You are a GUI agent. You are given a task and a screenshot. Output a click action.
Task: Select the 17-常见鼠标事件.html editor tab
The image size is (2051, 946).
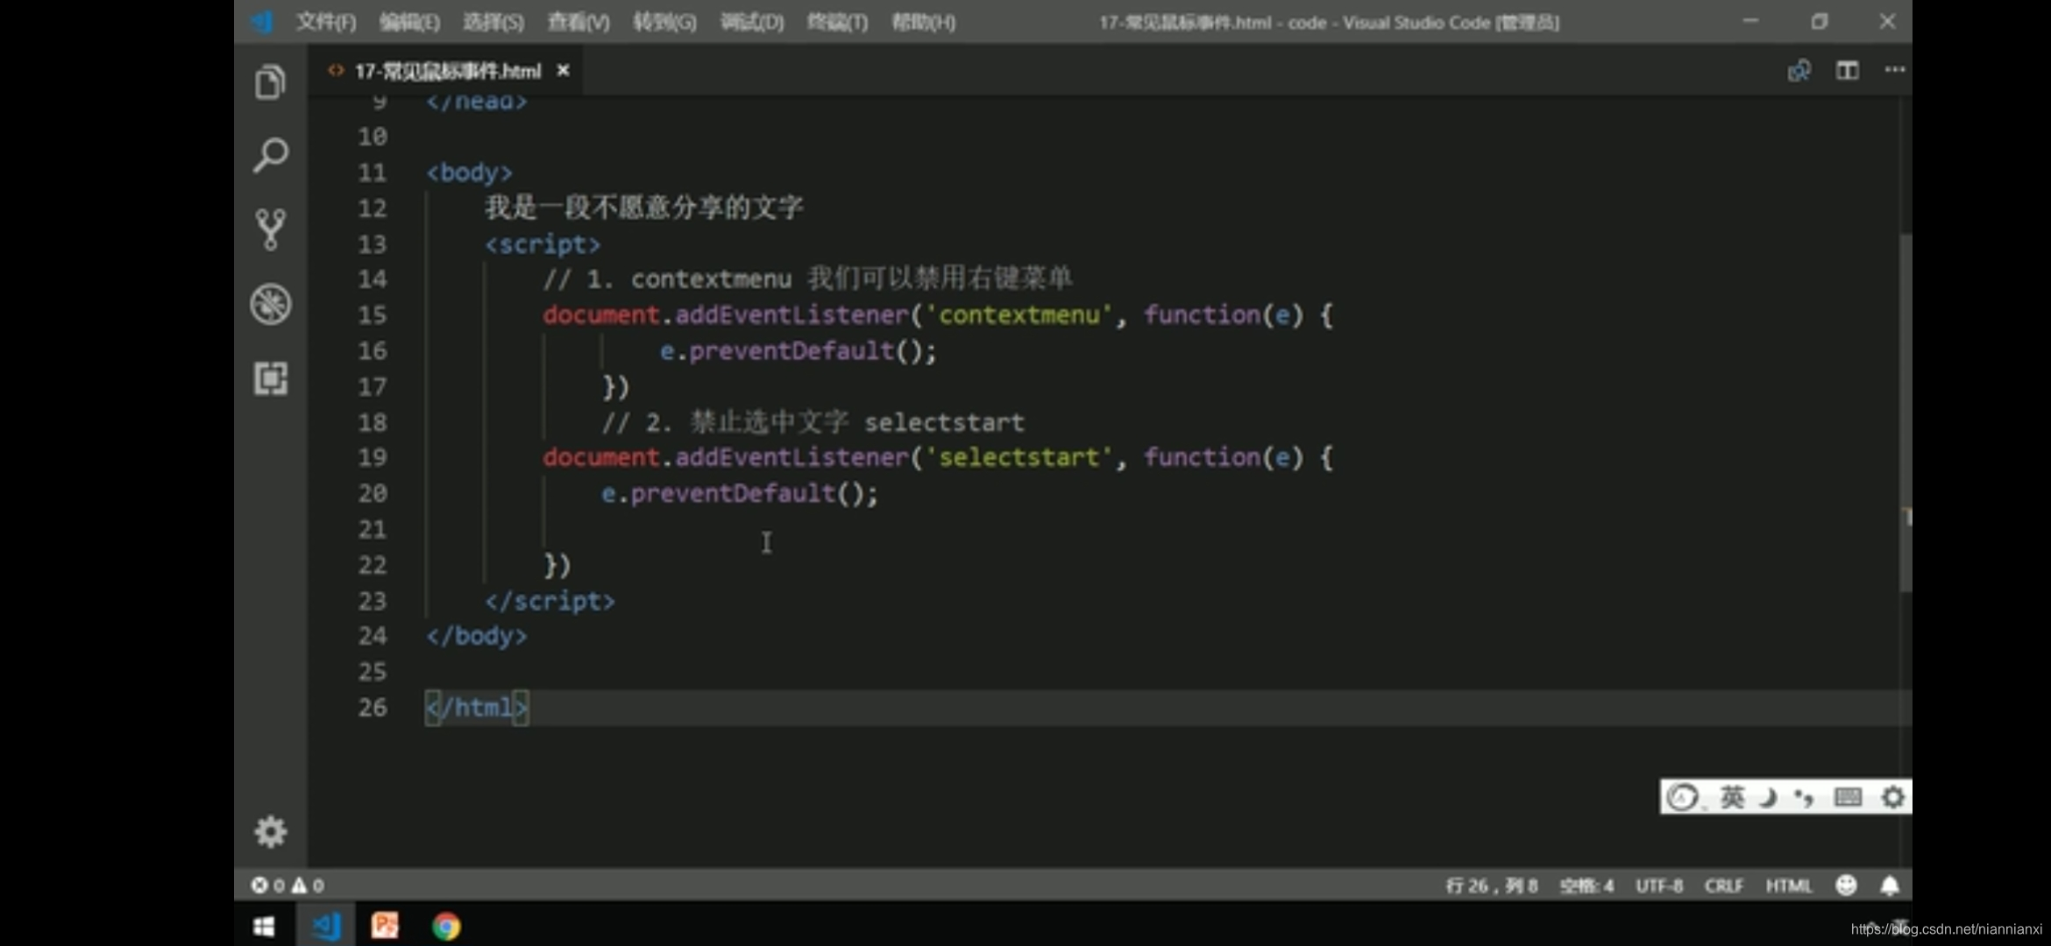point(447,71)
